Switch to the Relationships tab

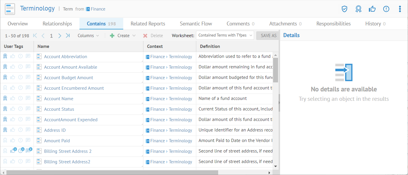pos(57,24)
